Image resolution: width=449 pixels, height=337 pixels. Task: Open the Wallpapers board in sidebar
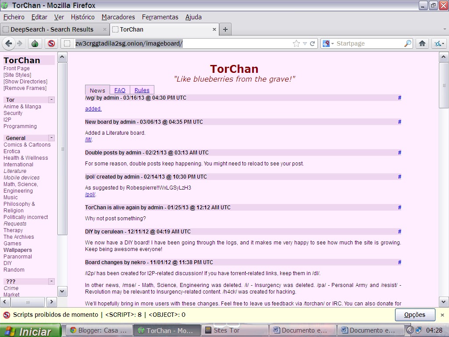coord(18,250)
